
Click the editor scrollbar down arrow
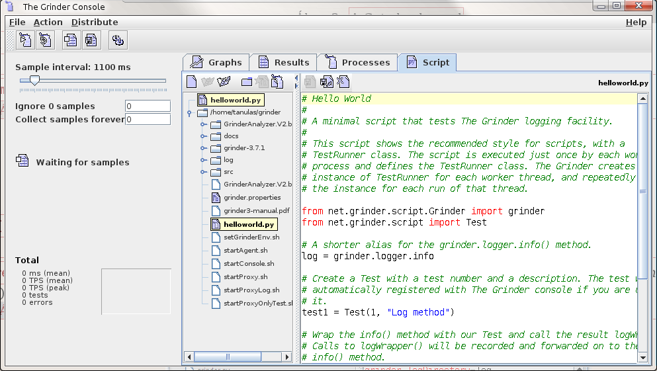pos(642,358)
